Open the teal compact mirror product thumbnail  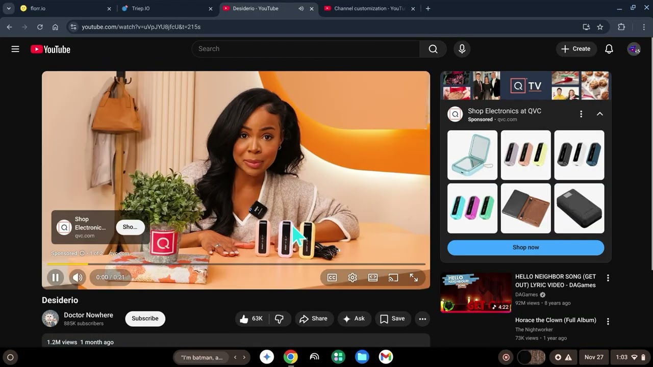pos(472,155)
